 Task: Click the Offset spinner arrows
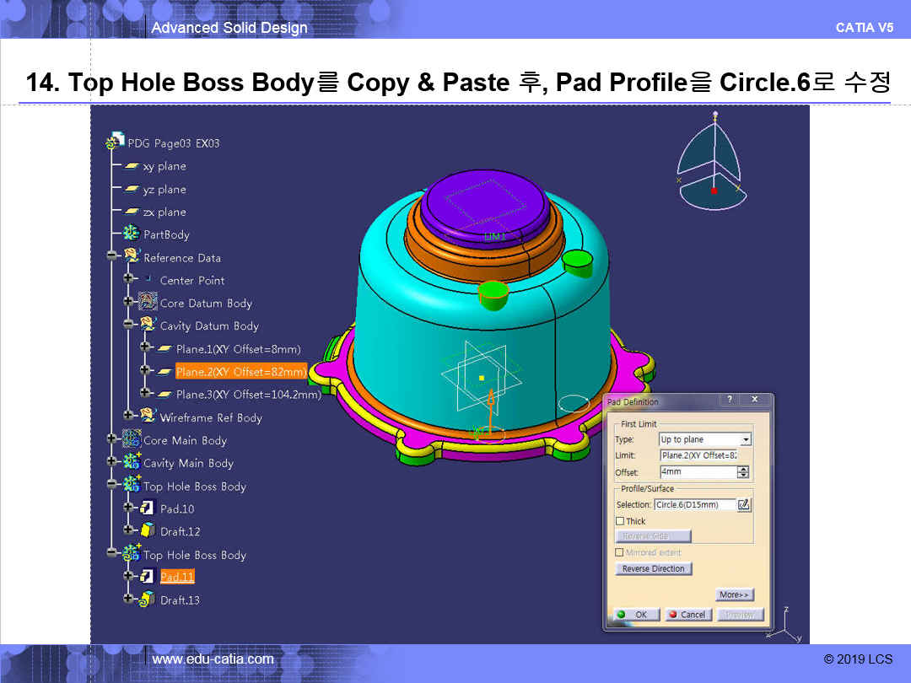tap(743, 472)
